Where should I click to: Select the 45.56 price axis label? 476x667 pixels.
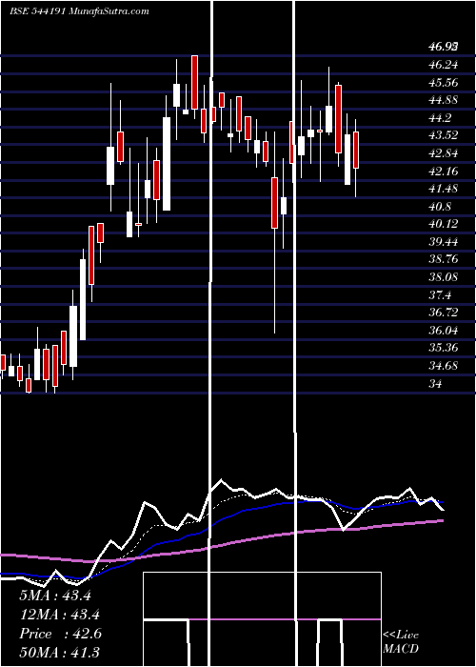coord(444,82)
